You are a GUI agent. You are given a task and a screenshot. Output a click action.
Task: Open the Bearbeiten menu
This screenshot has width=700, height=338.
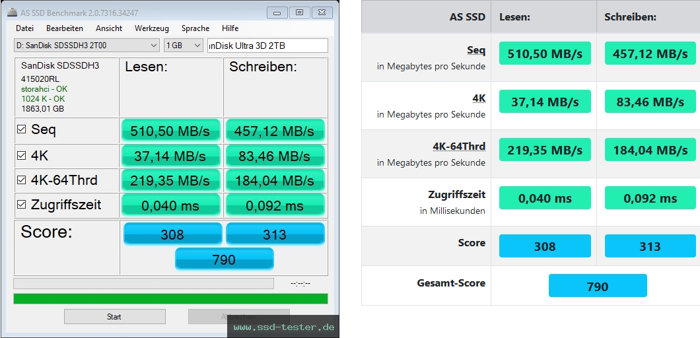[65, 28]
